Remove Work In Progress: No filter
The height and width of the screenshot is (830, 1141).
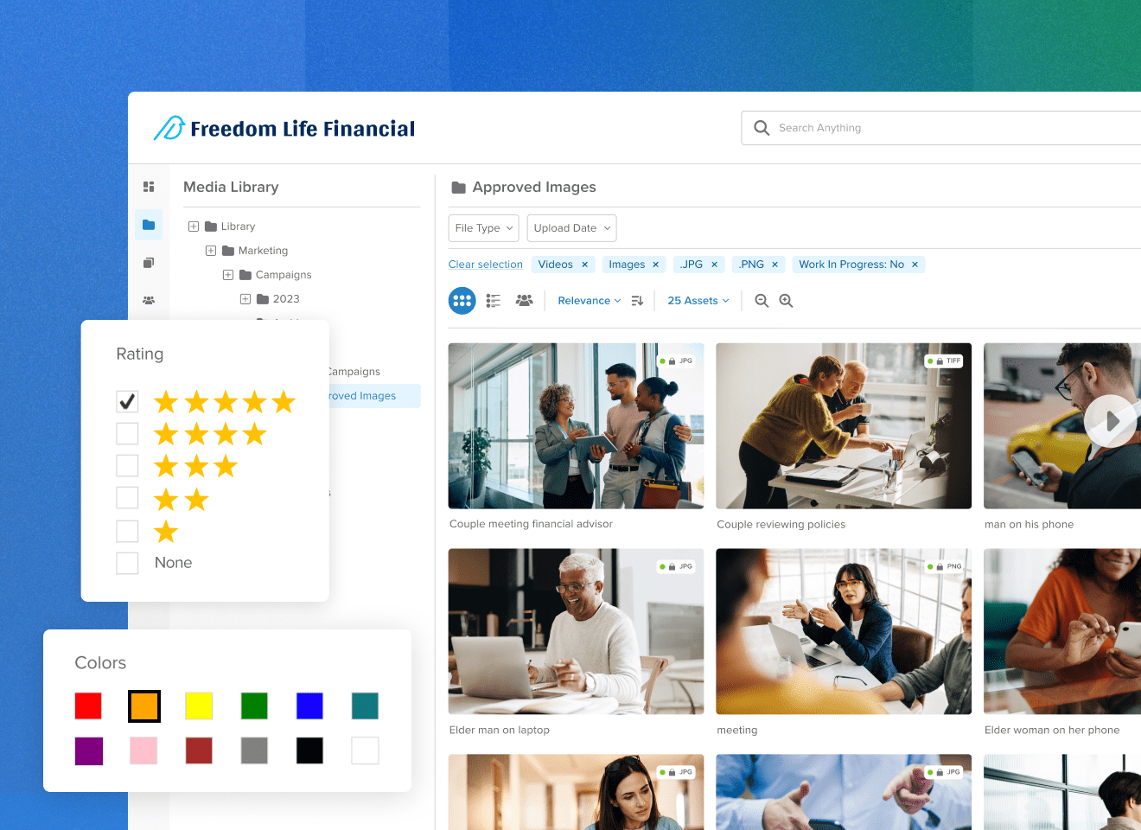click(915, 265)
